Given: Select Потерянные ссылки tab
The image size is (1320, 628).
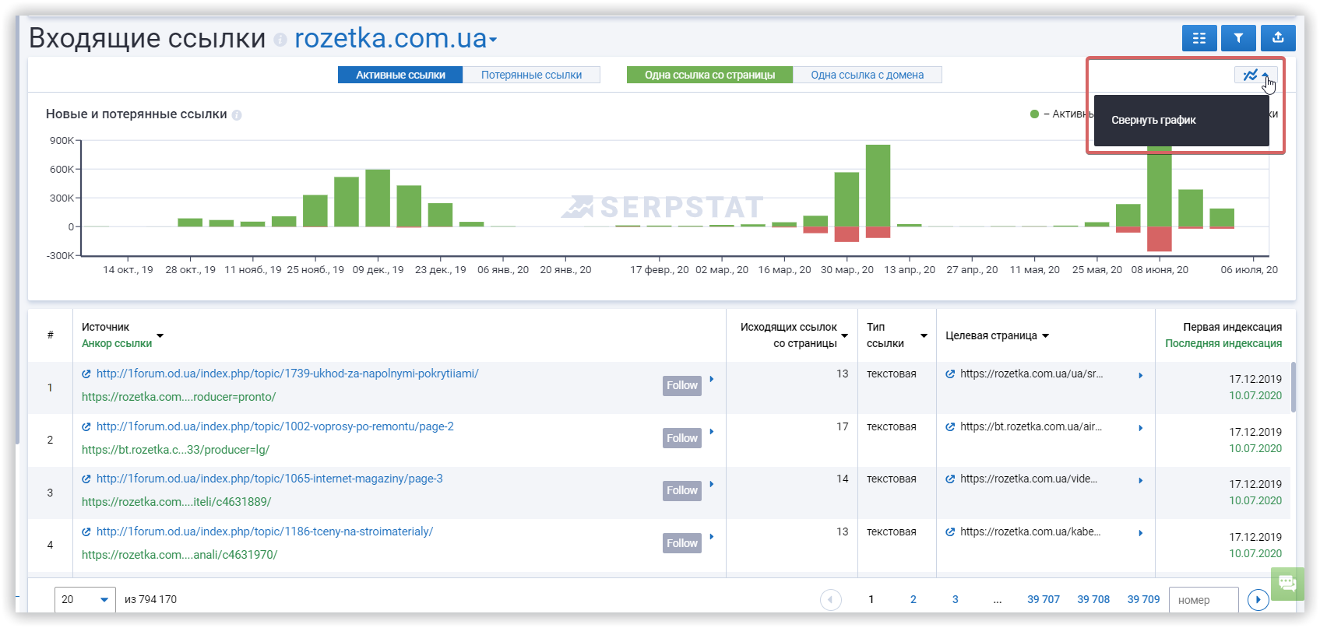Looking at the screenshot, I should 532,75.
